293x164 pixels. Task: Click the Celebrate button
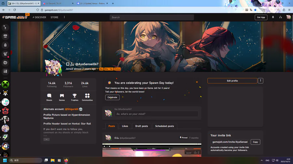(112, 97)
